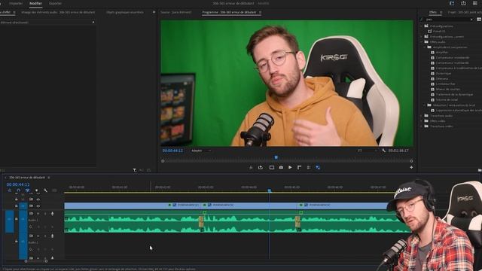
Task: Click the blue highlighted icon at top right
Action: 452,3
